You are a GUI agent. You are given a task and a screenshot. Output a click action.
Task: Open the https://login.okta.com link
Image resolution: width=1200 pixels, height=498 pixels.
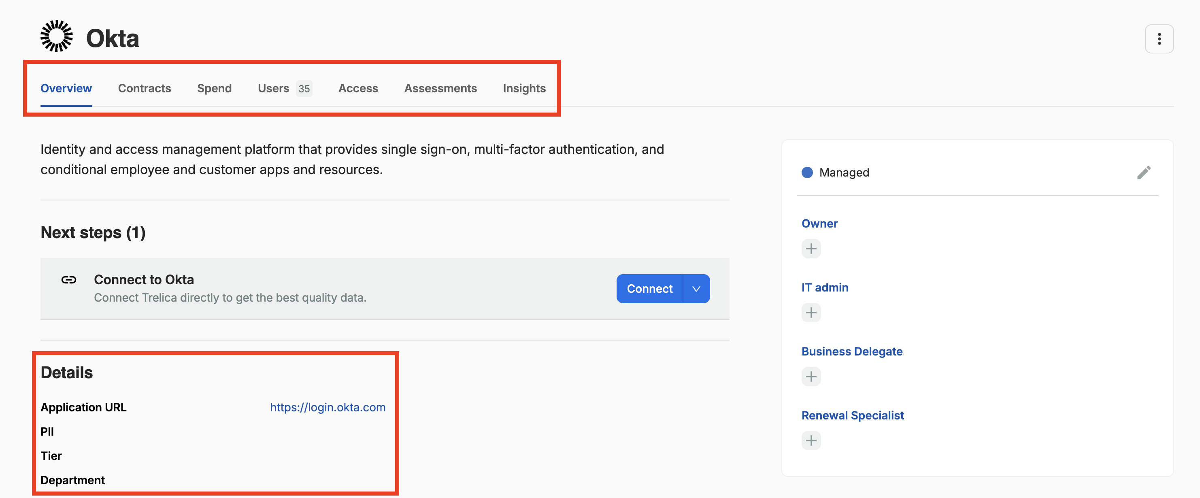pyautogui.click(x=328, y=407)
